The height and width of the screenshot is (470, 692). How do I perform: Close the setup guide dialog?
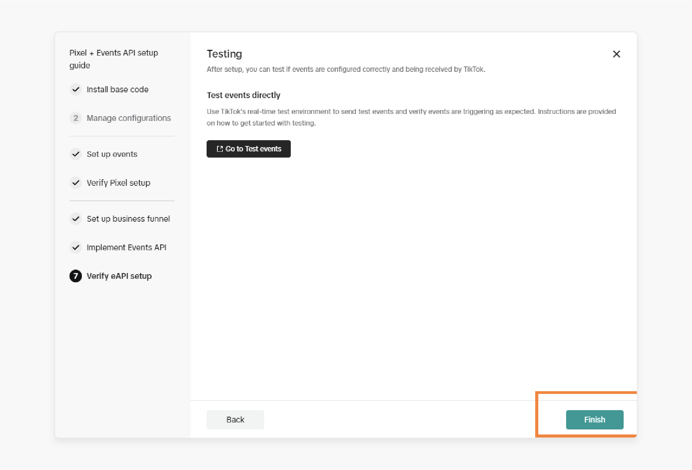(x=616, y=54)
